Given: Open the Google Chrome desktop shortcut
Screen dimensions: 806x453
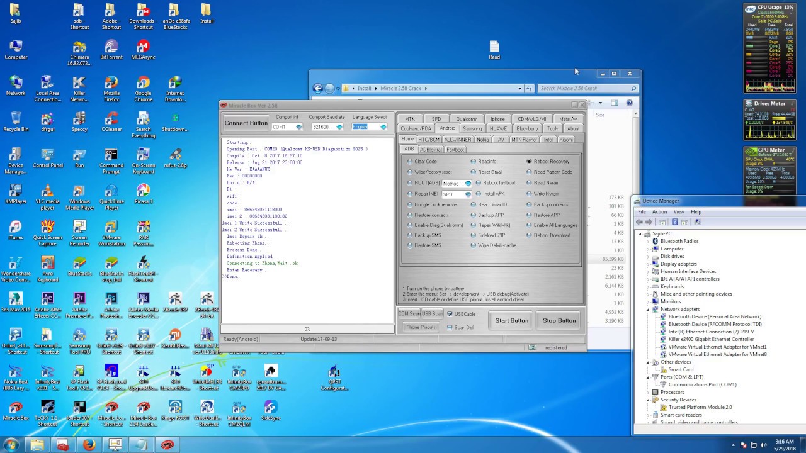Looking at the screenshot, I should point(143,89).
